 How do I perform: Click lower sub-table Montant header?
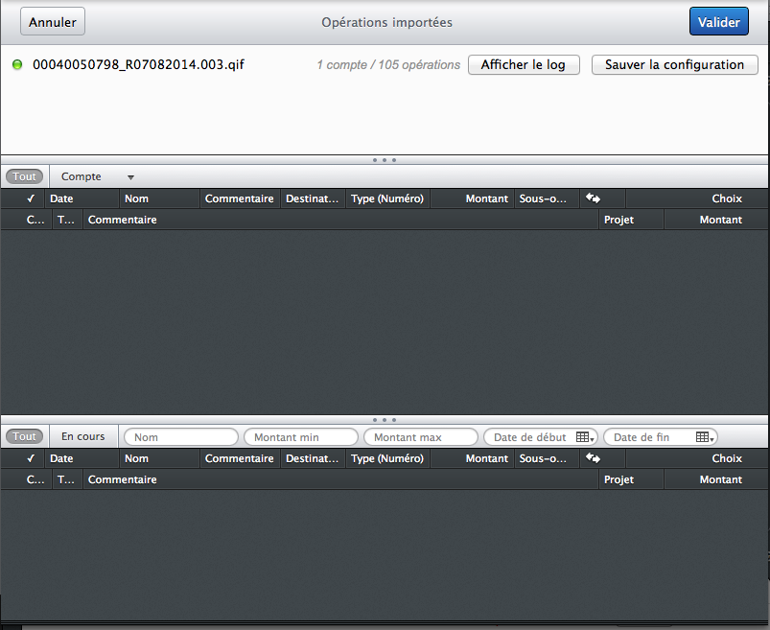click(716, 479)
